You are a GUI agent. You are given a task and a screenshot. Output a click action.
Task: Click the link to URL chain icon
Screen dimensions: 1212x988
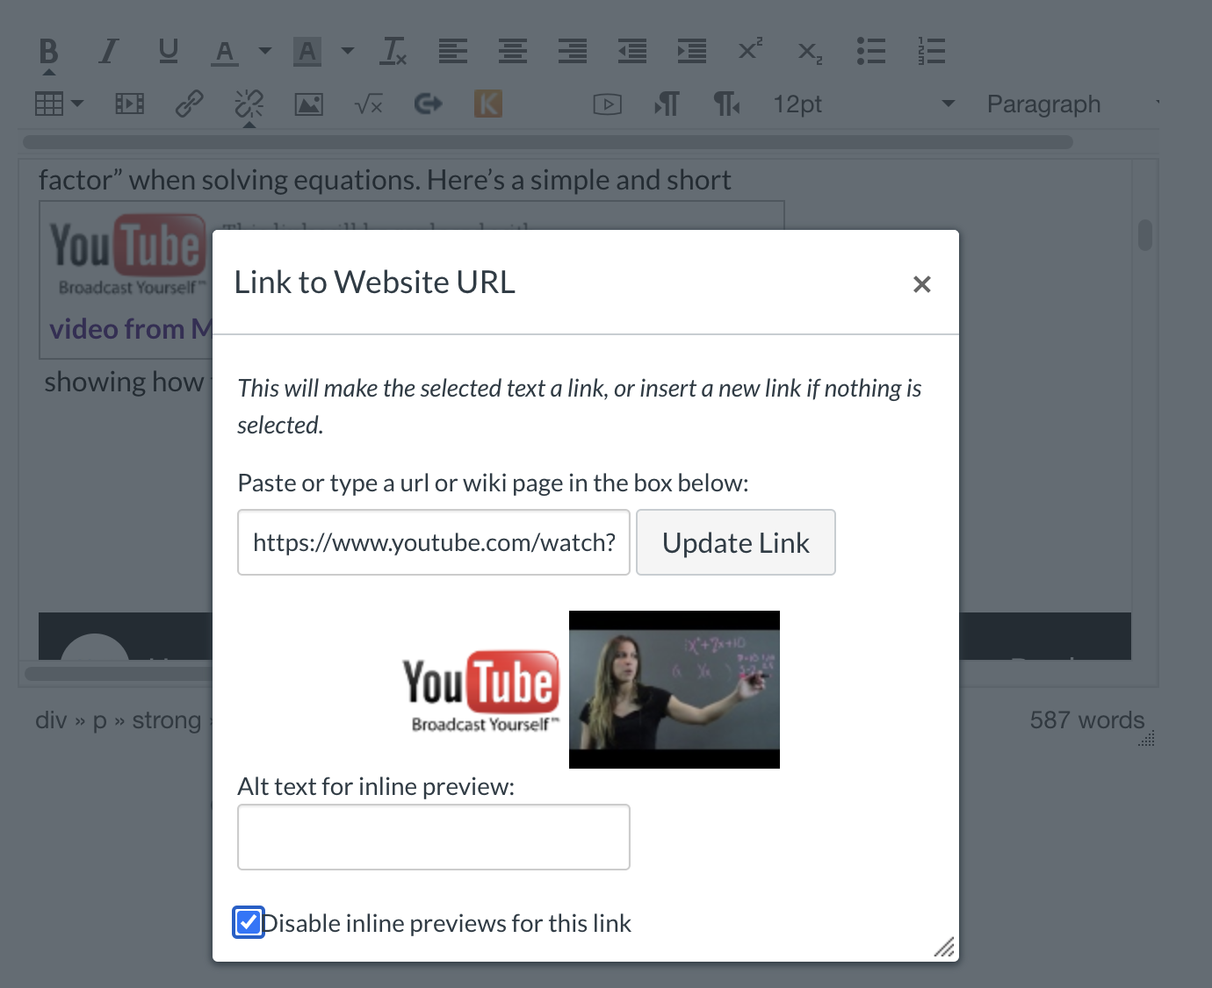tap(190, 104)
